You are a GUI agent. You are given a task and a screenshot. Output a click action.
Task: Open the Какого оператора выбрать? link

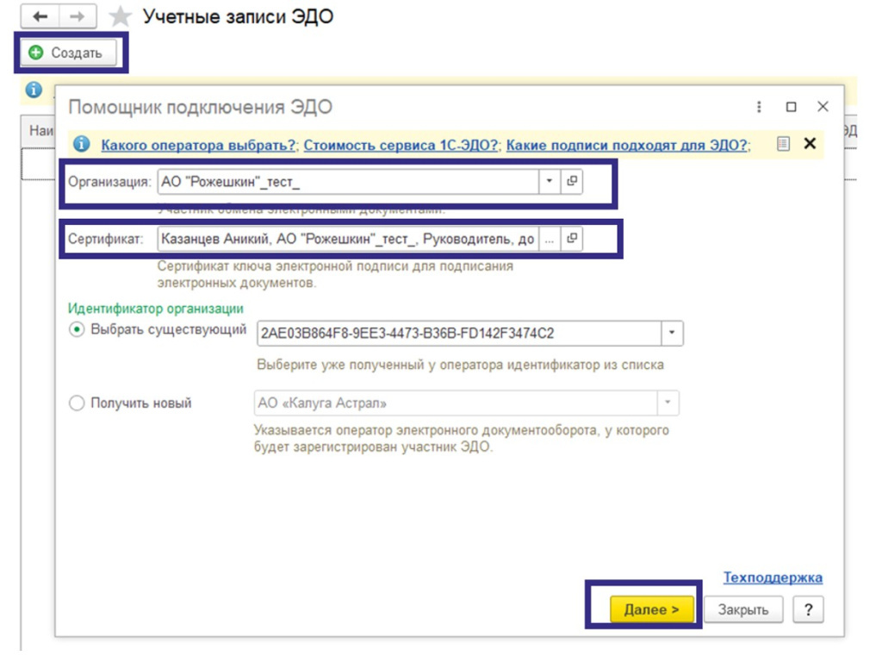pos(198,145)
